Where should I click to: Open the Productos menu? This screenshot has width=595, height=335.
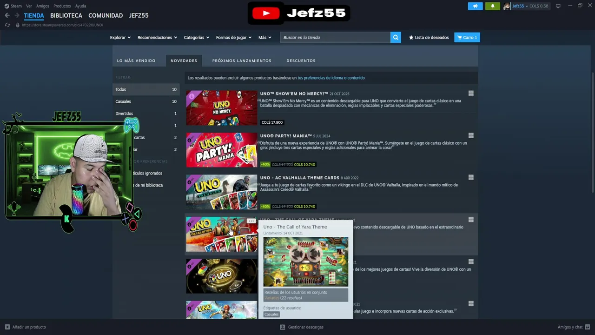point(62,6)
